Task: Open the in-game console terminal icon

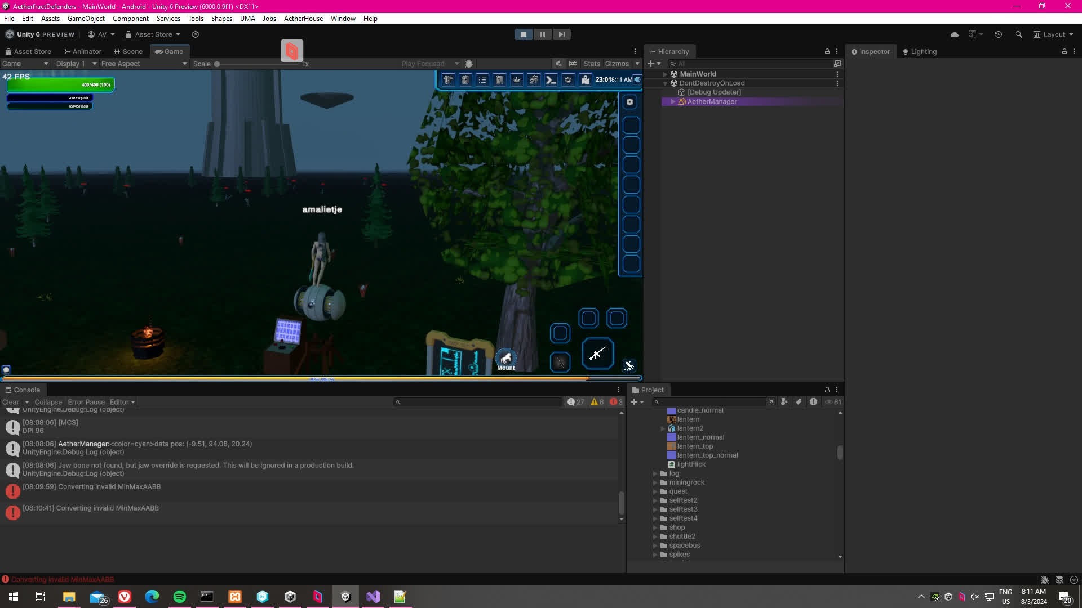Action: point(551,79)
